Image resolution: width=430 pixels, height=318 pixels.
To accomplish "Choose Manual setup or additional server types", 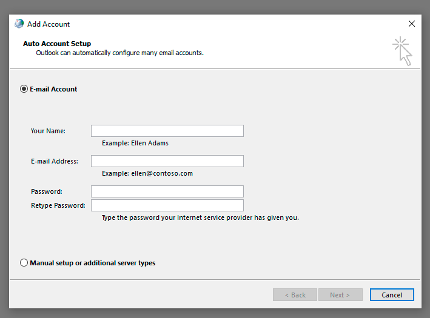I will (24, 263).
